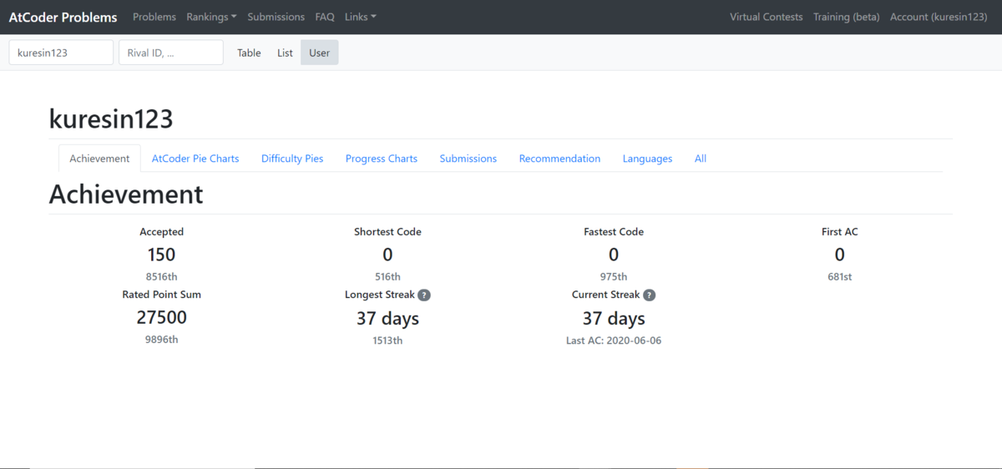Show the All tab
The width and height of the screenshot is (1002, 469).
pos(701,159)
